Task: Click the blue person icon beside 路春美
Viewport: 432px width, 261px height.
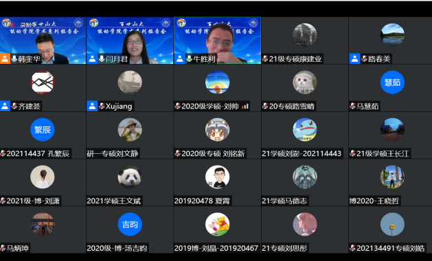Action: (x=354, y=58)
